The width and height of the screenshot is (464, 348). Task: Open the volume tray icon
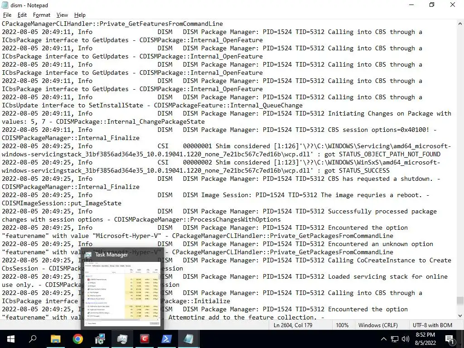click(406, 339)
